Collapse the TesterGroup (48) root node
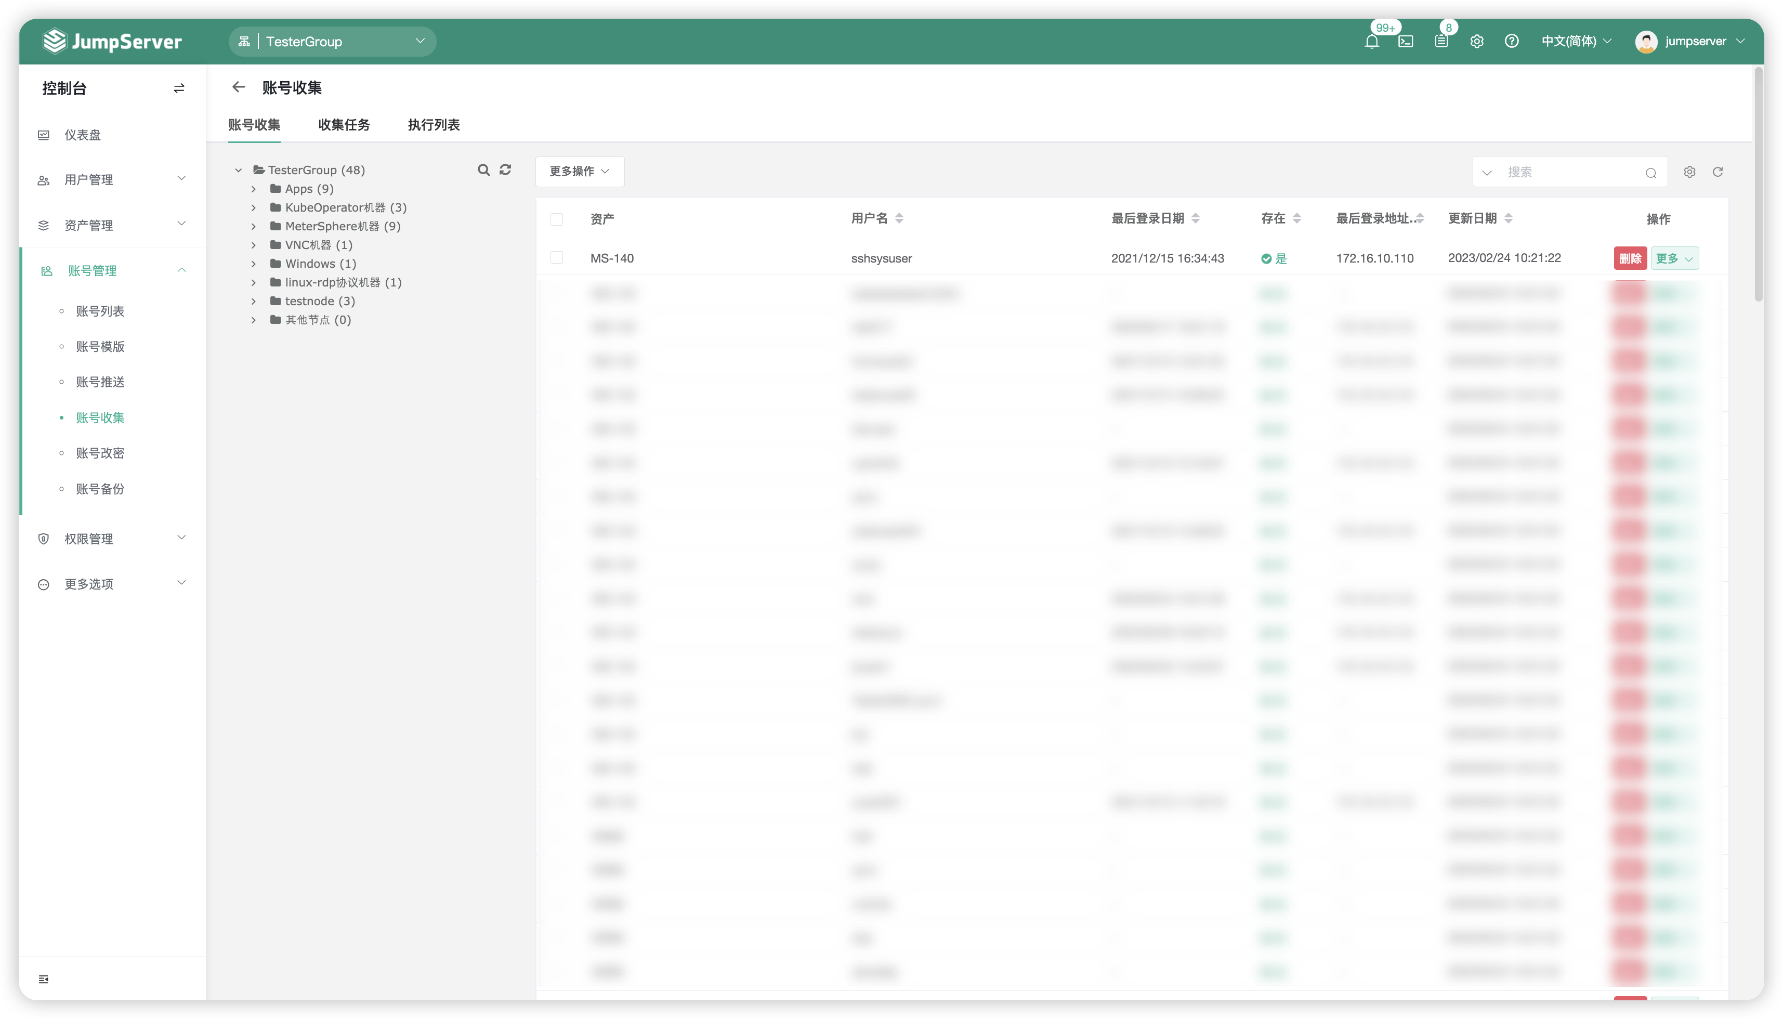This screenshot has height=1019, width=1783. 238,170
